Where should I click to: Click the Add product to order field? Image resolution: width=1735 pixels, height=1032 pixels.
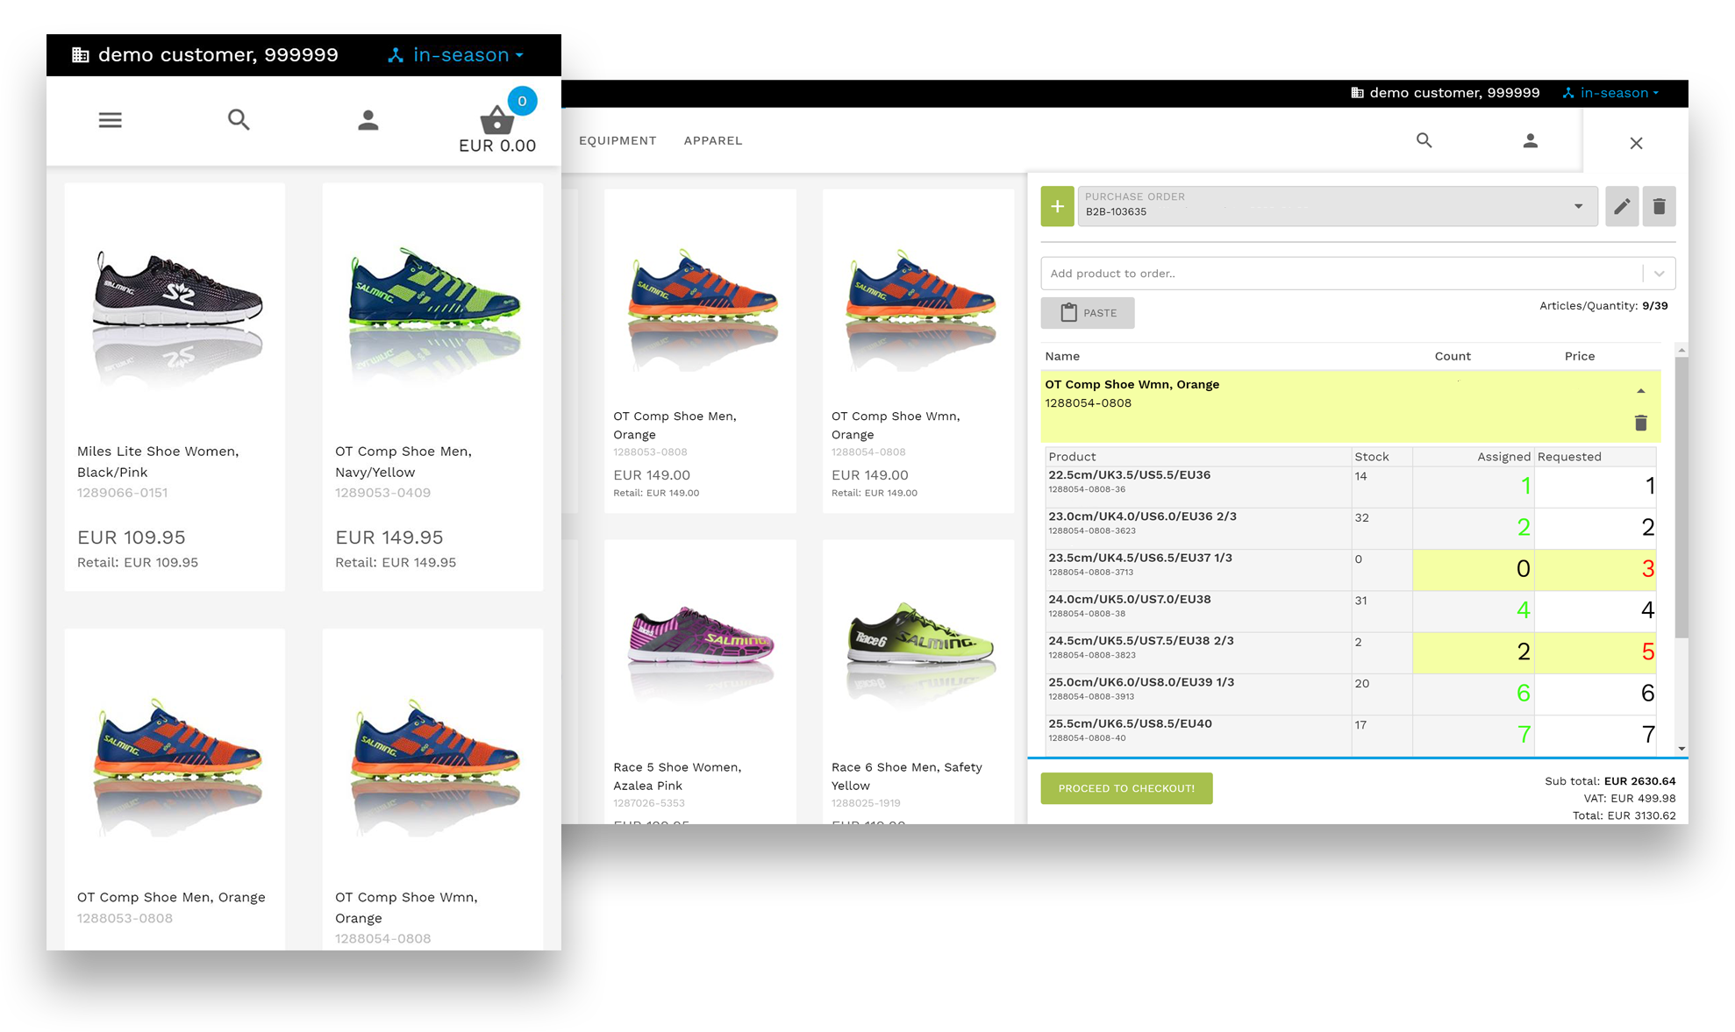(x=1342, y=274)
